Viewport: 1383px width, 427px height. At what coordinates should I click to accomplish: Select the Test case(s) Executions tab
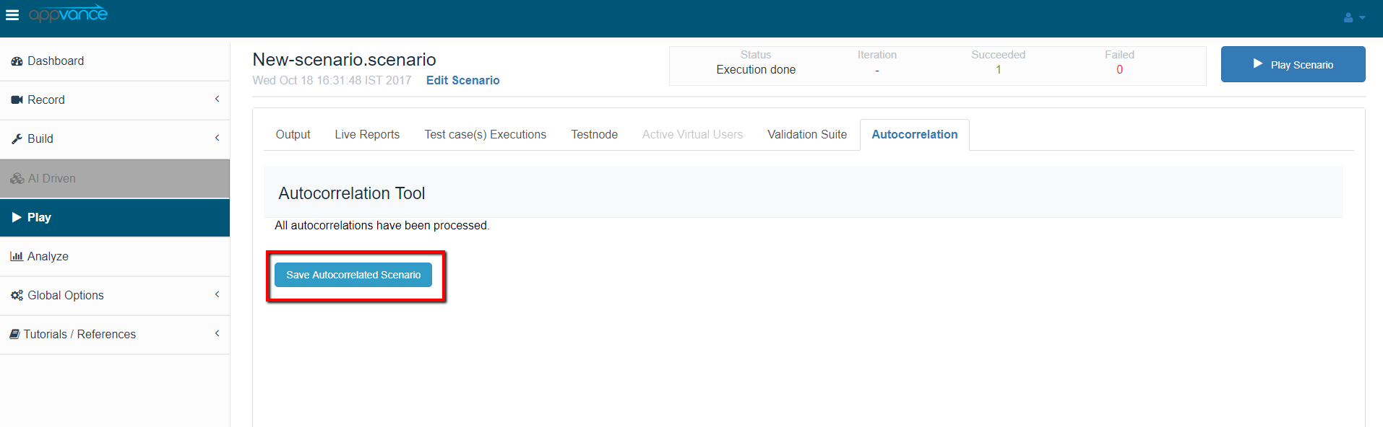pyautogui.click(x=485, y=135)
